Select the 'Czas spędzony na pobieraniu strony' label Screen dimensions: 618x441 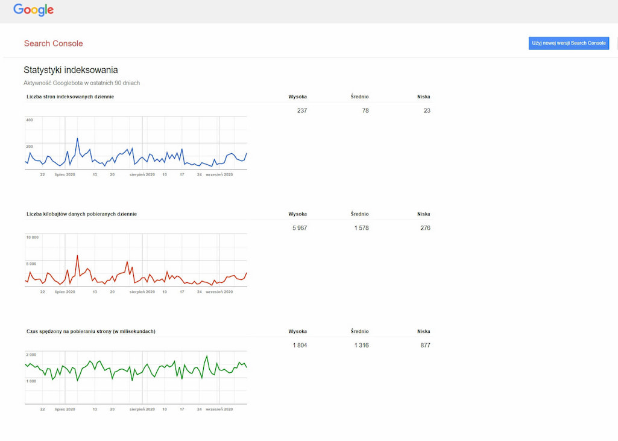[90, 331]
